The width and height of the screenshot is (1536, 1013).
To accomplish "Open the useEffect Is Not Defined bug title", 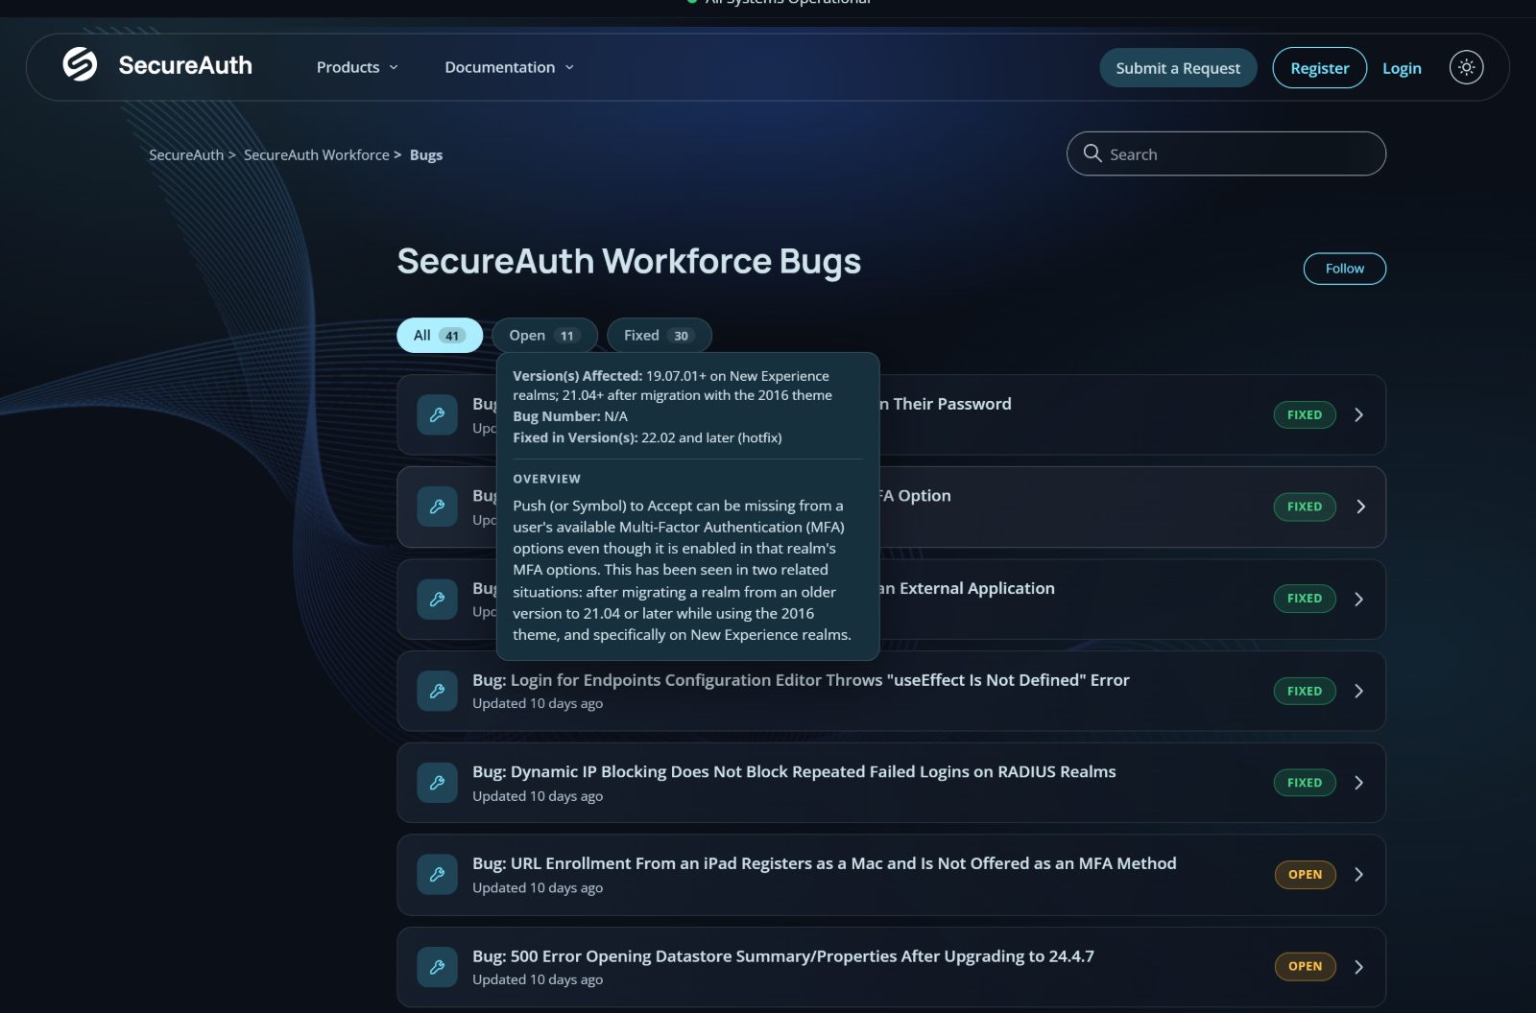I will tap(801, 680).
